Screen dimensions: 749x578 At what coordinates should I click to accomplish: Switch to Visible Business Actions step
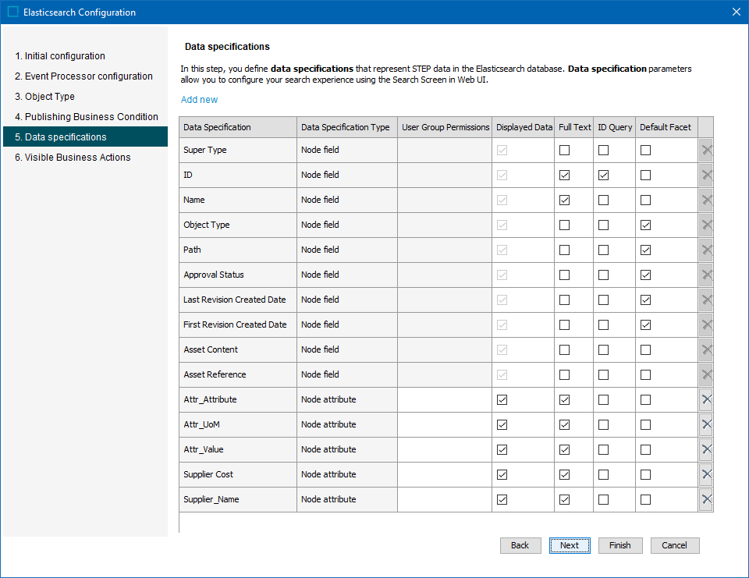pyautogui.click(x=73, y=158)
